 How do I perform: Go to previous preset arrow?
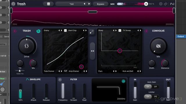[85, 4]
